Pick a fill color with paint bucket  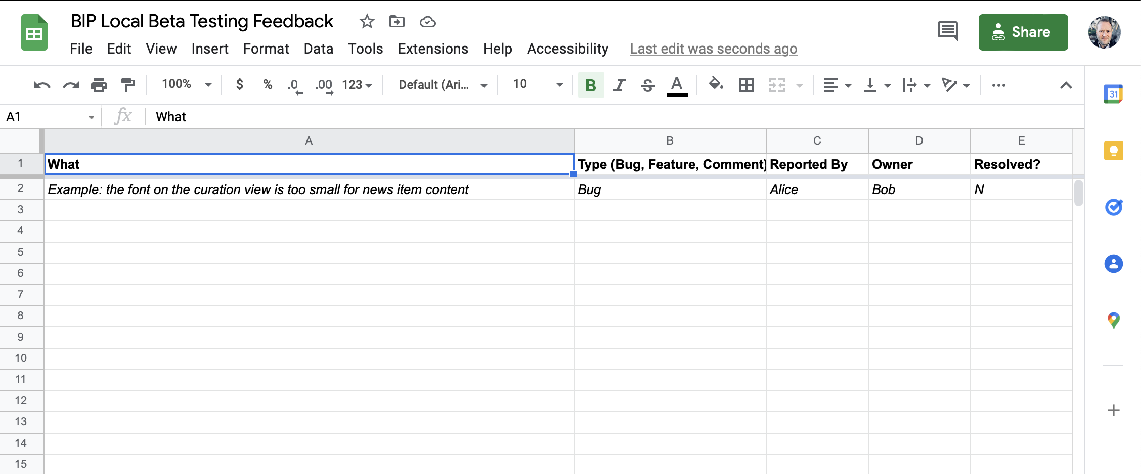[716, 84]
